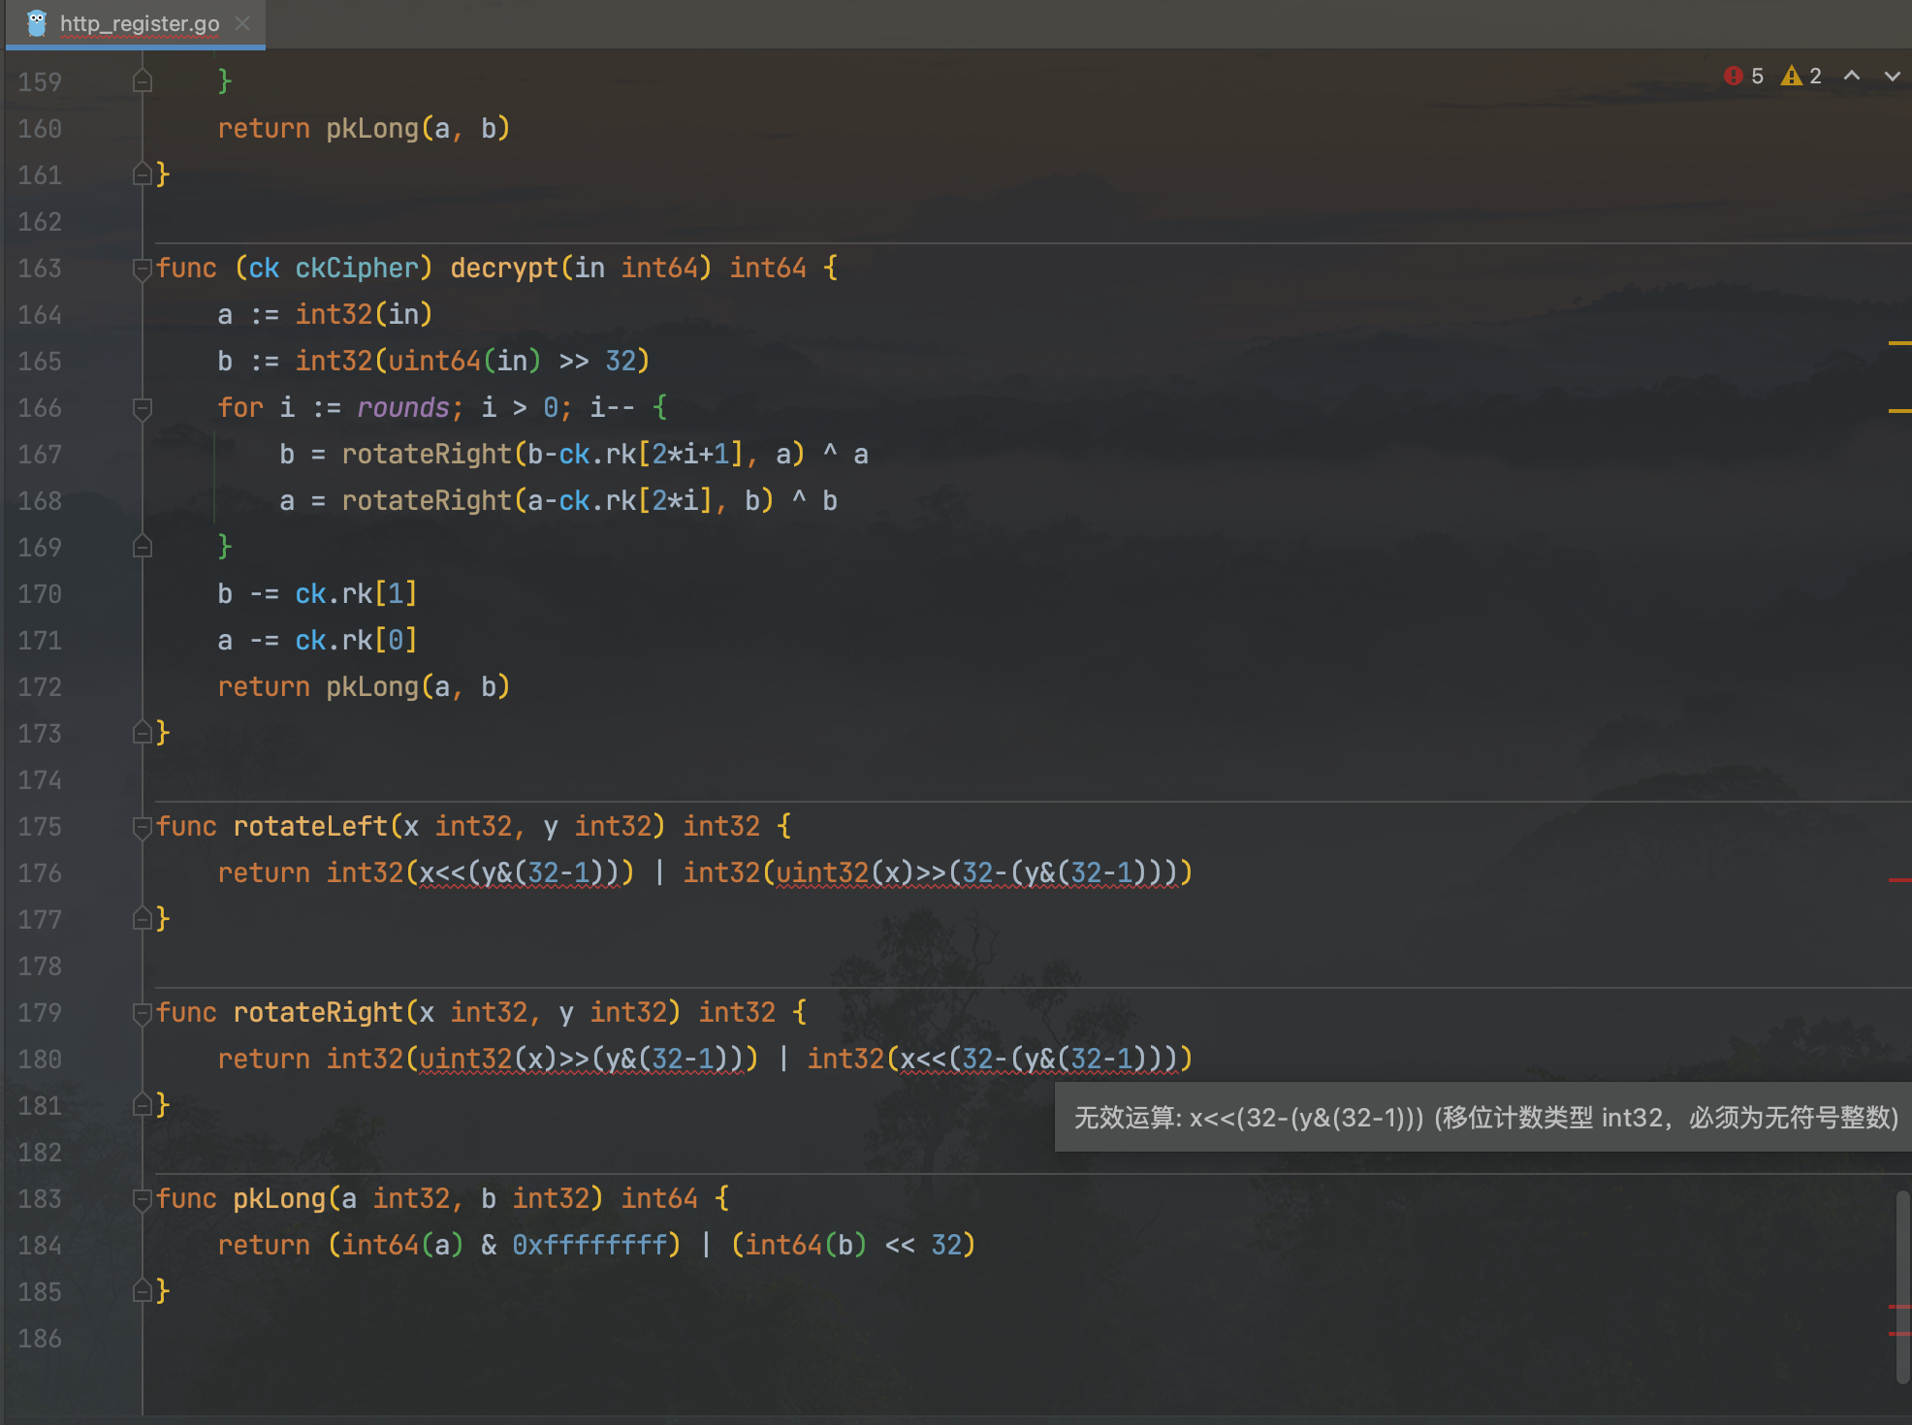1912x1425 pixels.
Task: Click the red error stripe beside line 176
Action: 1898,879
